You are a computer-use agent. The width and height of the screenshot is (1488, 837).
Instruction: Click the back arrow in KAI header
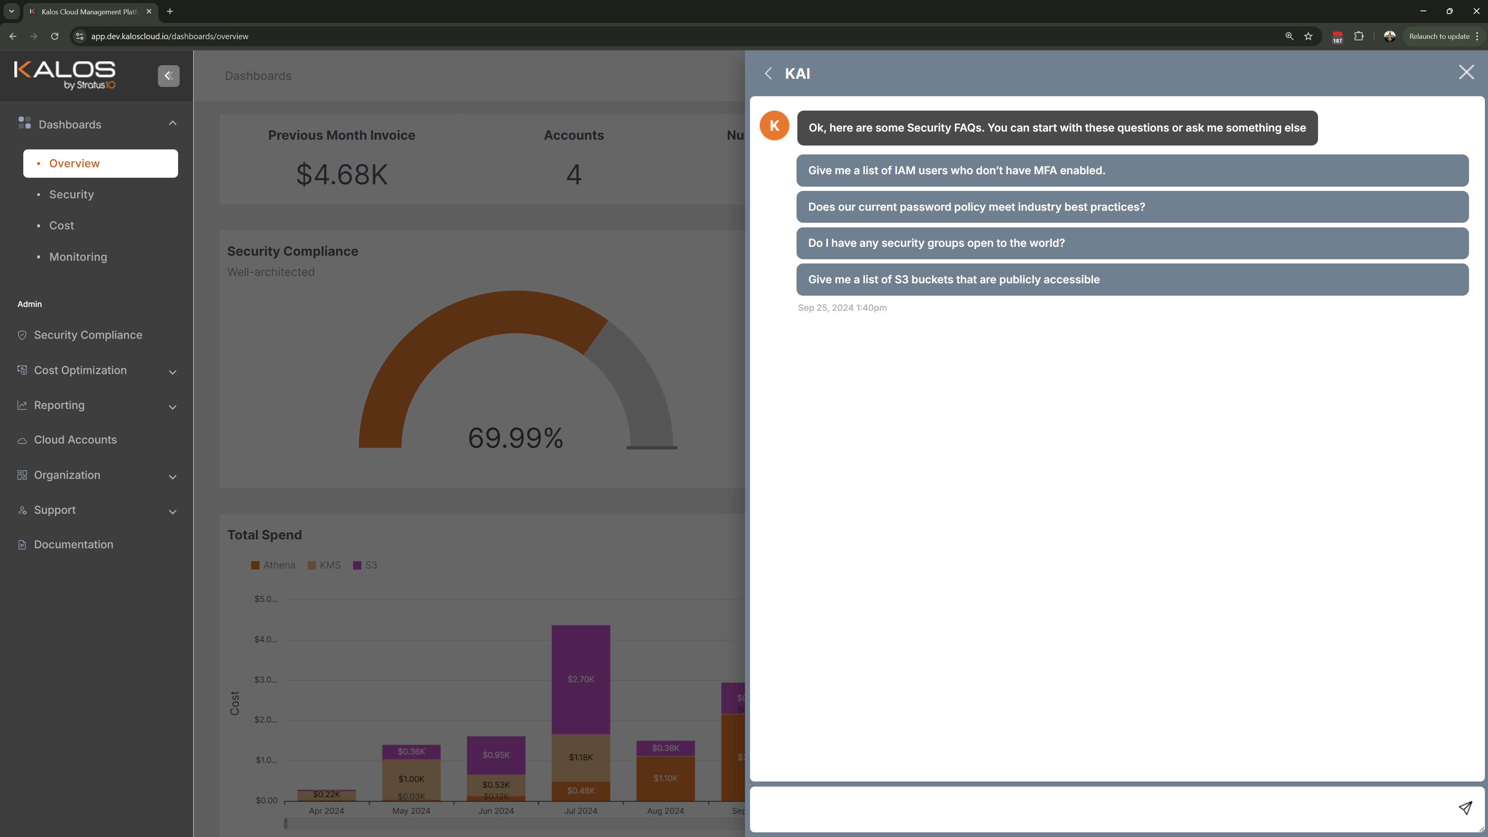(x=768, y=73)
